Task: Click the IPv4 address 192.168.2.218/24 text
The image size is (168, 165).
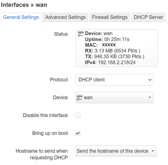Action: pos(117,62)
